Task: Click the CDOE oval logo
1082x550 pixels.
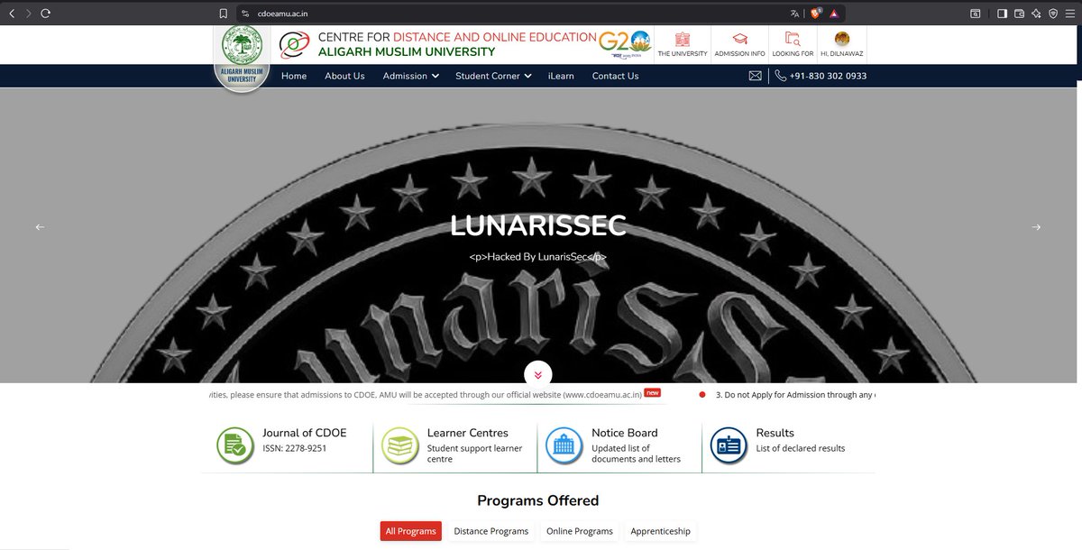Action: click(x=294, y=45)
